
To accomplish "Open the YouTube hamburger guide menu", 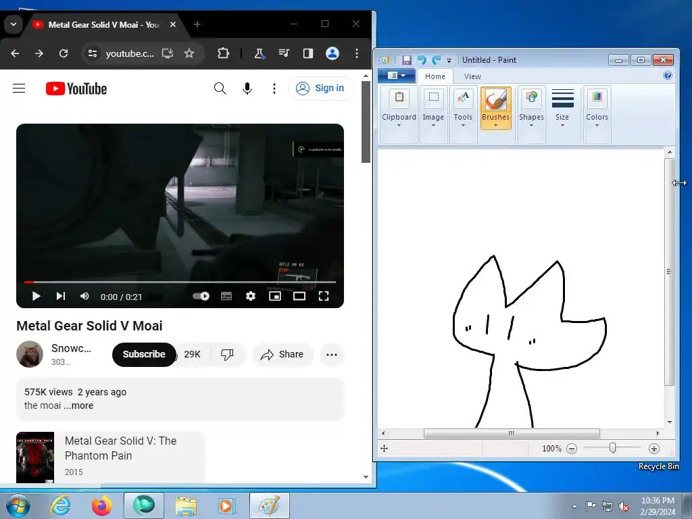I will (19, 89).
